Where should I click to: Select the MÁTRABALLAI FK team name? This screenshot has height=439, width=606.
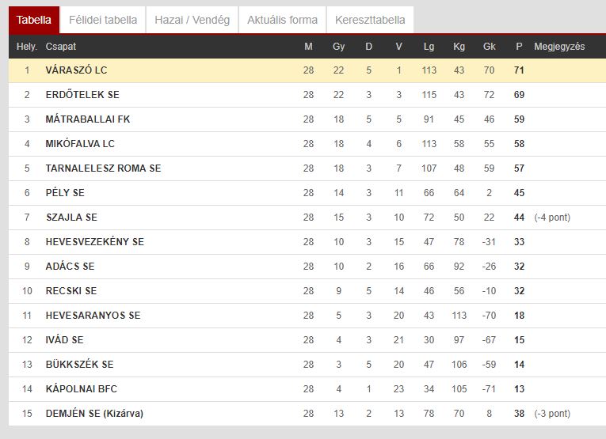click(x=88, y=119)
